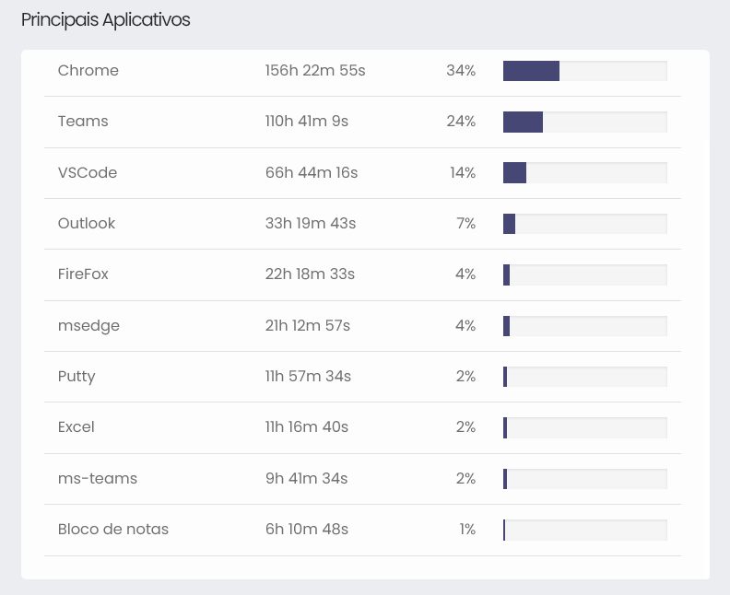Select the Teams entry in the list
The width and height of the screenshot is (730, 595).
click(x=83, y=122)
